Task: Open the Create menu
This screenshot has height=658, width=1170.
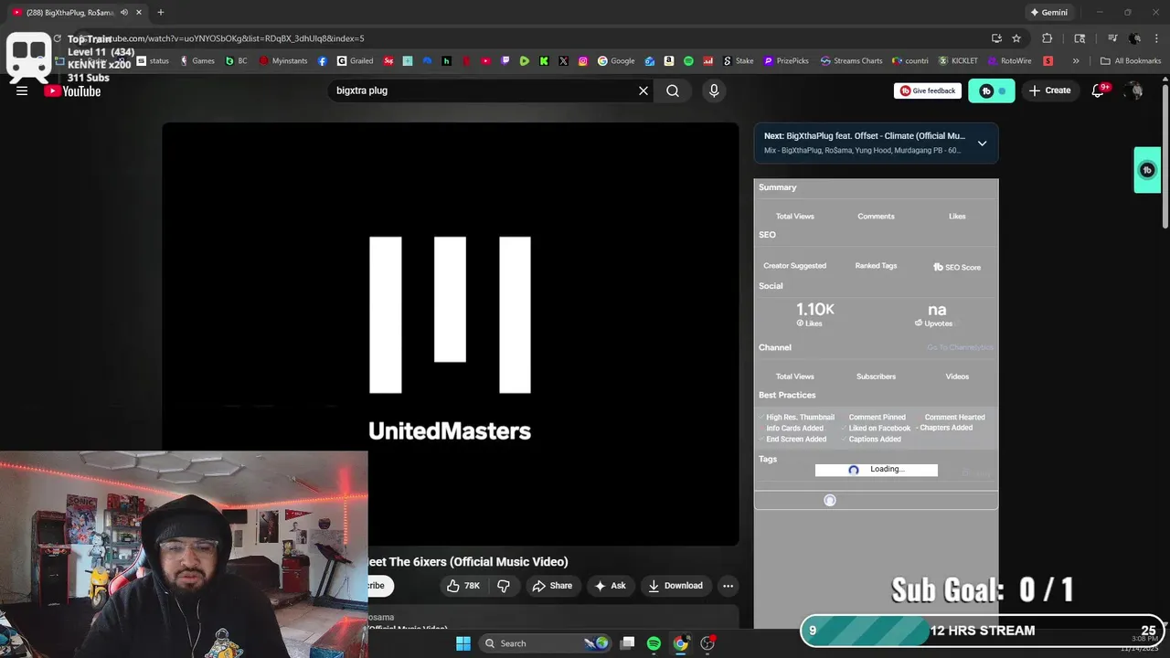Action: 1049,90
